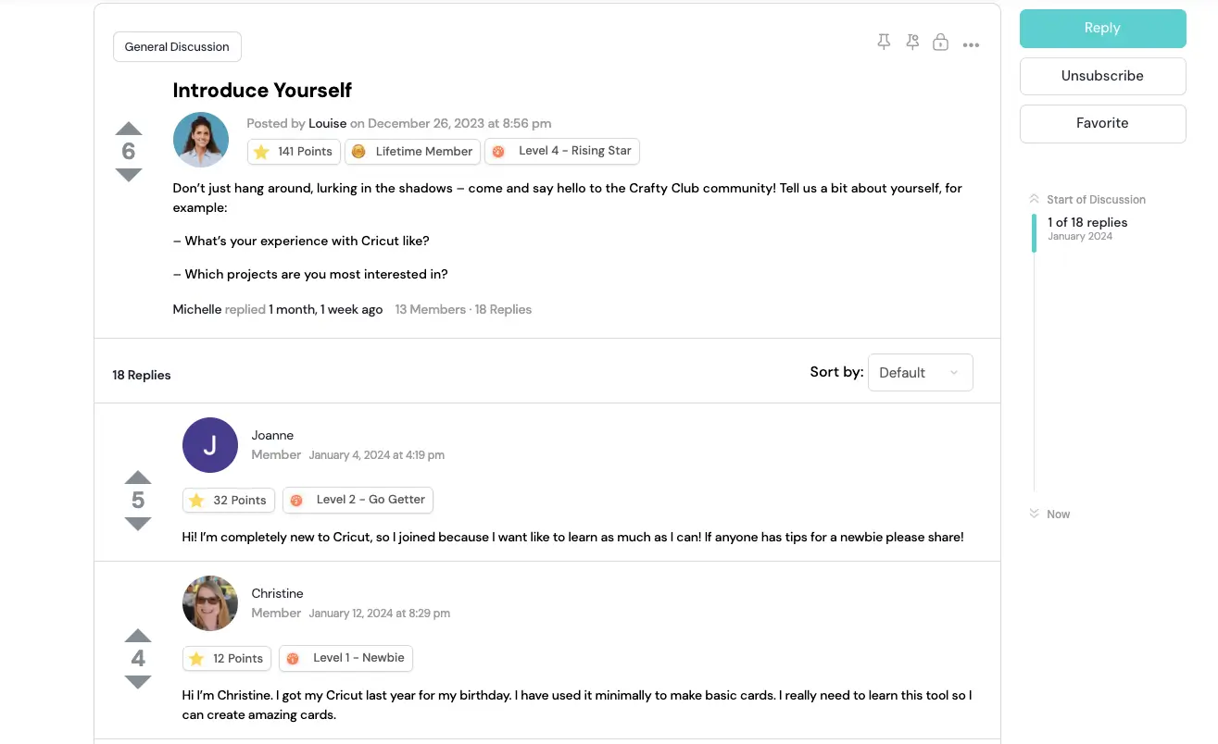The height and width of the screenshot is (744, 1218).
Task: Click Christine's profile photo
Action: click(210, 603)
